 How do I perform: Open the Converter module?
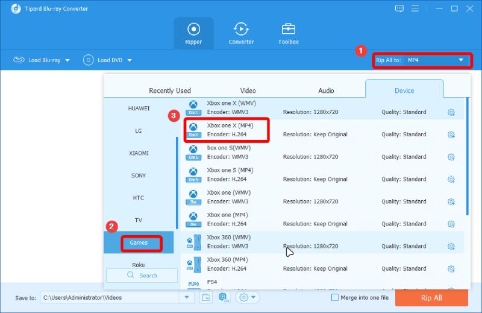pyautogui.click(x=241, y=33)
